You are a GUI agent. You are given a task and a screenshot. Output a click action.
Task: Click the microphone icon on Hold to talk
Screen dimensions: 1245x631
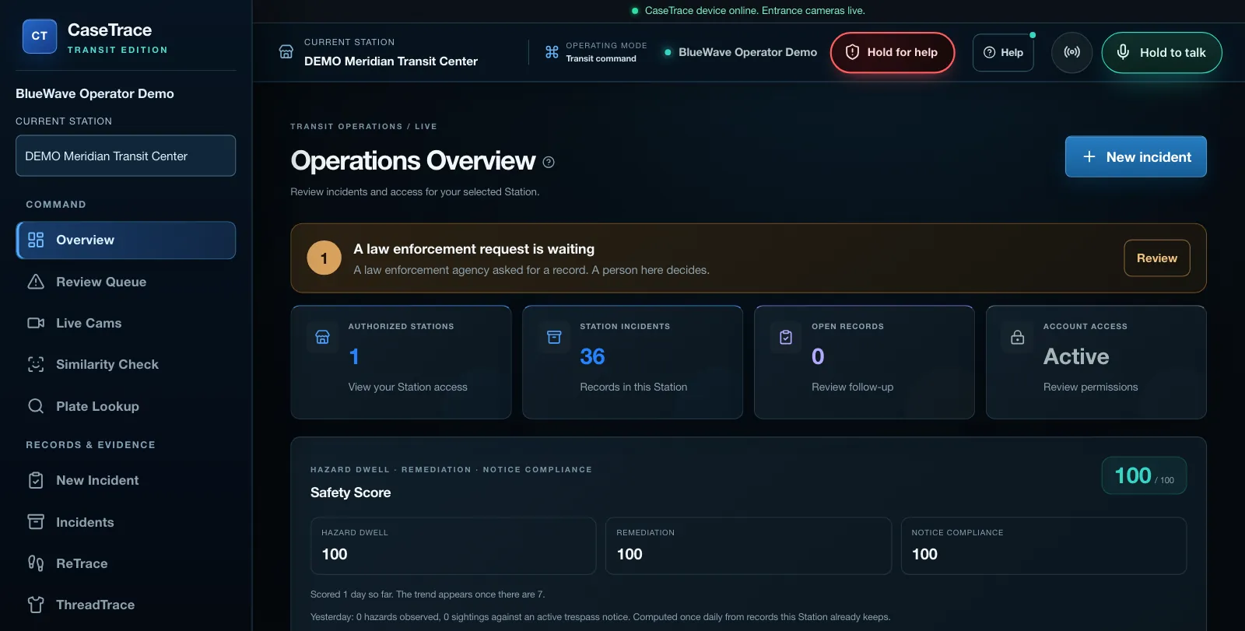click(1123, 52)
